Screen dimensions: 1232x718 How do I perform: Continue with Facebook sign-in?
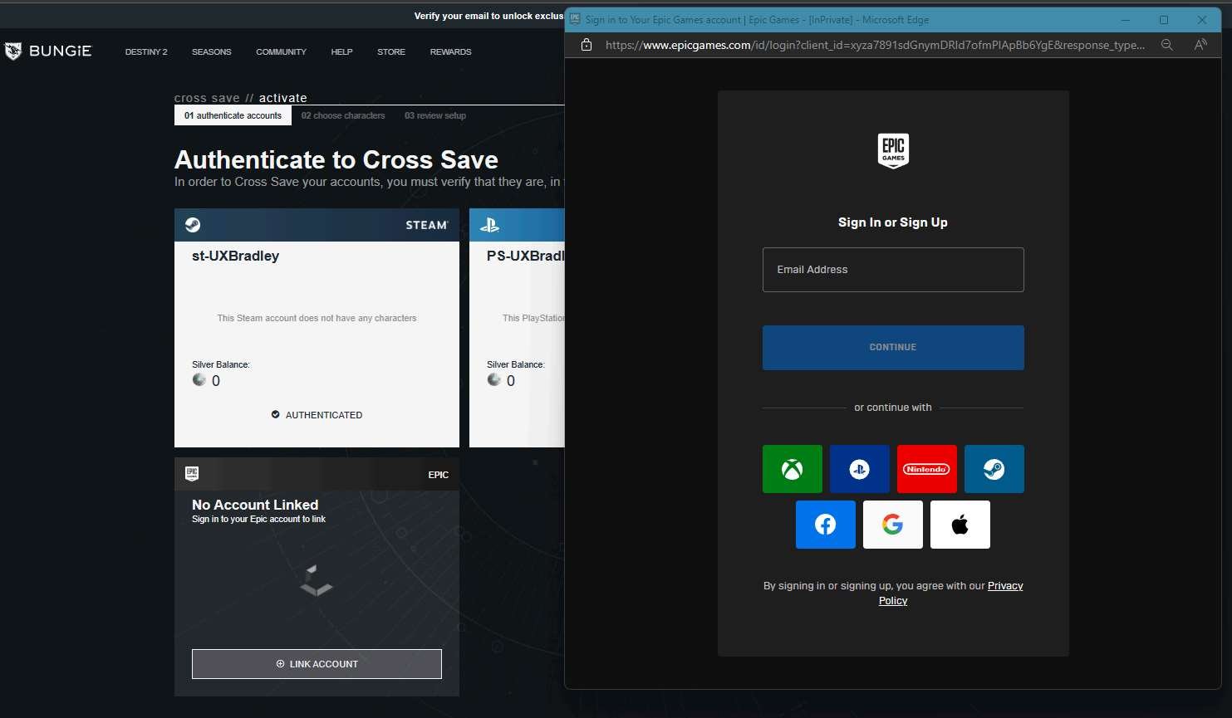826,525
